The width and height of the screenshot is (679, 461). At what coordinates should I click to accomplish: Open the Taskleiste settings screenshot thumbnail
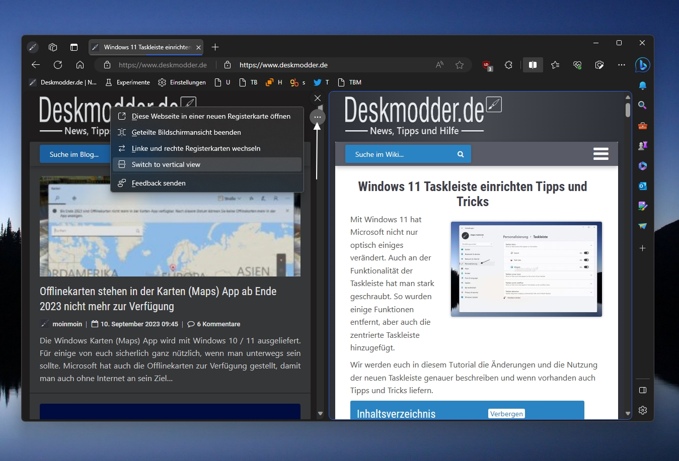526,269
